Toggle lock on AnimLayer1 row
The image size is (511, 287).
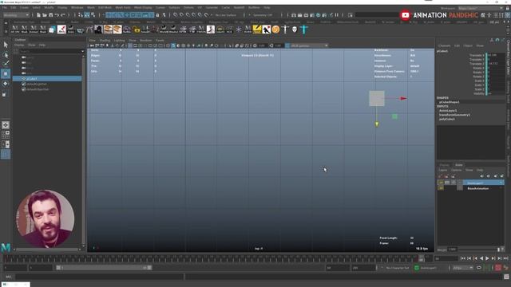pyautogui.click(x=441, y=183)
